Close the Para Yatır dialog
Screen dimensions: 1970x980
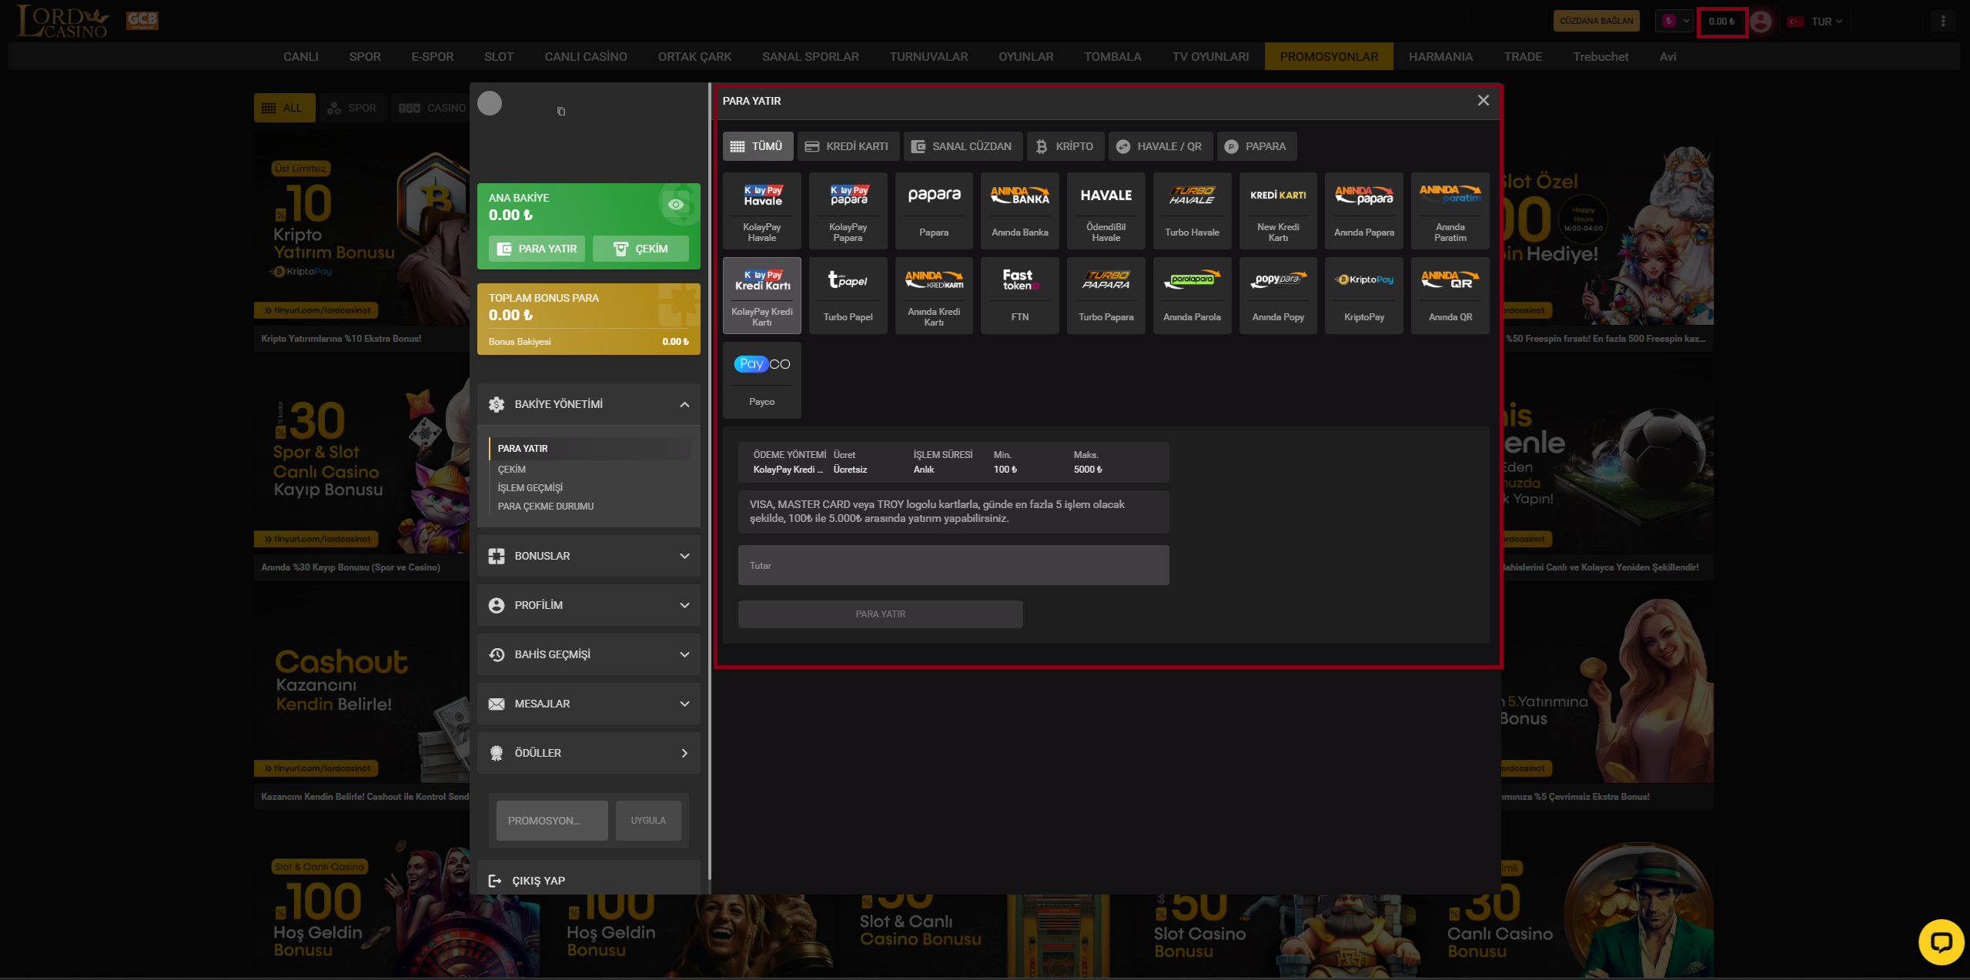point(1483,101)
